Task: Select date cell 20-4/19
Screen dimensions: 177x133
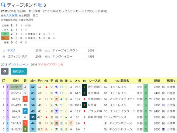Action: pyautogui.click(x=16, y=105)
